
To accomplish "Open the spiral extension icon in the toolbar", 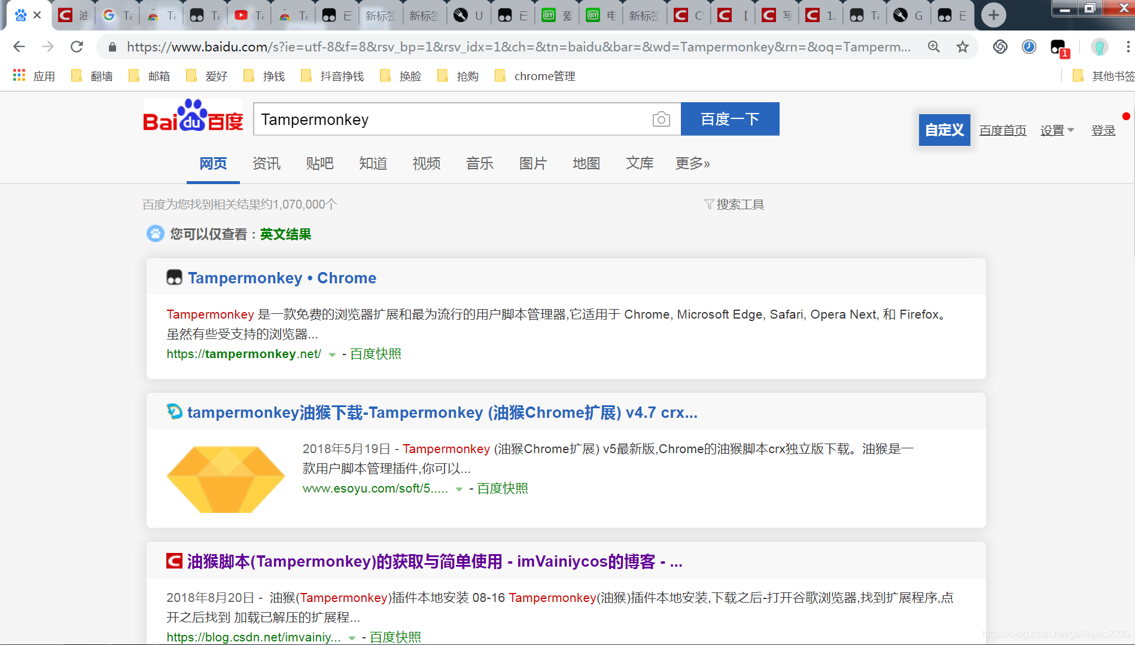I will (1000, 47).
